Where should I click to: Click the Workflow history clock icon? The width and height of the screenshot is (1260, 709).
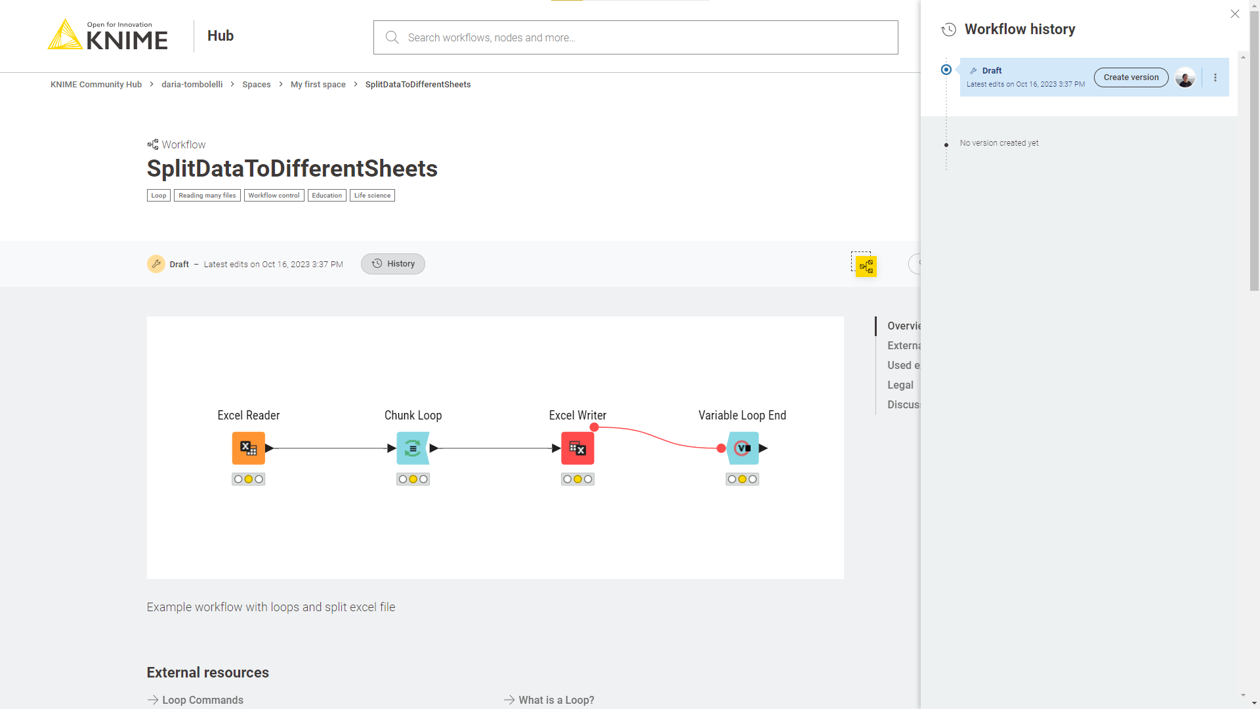[948, 30]
